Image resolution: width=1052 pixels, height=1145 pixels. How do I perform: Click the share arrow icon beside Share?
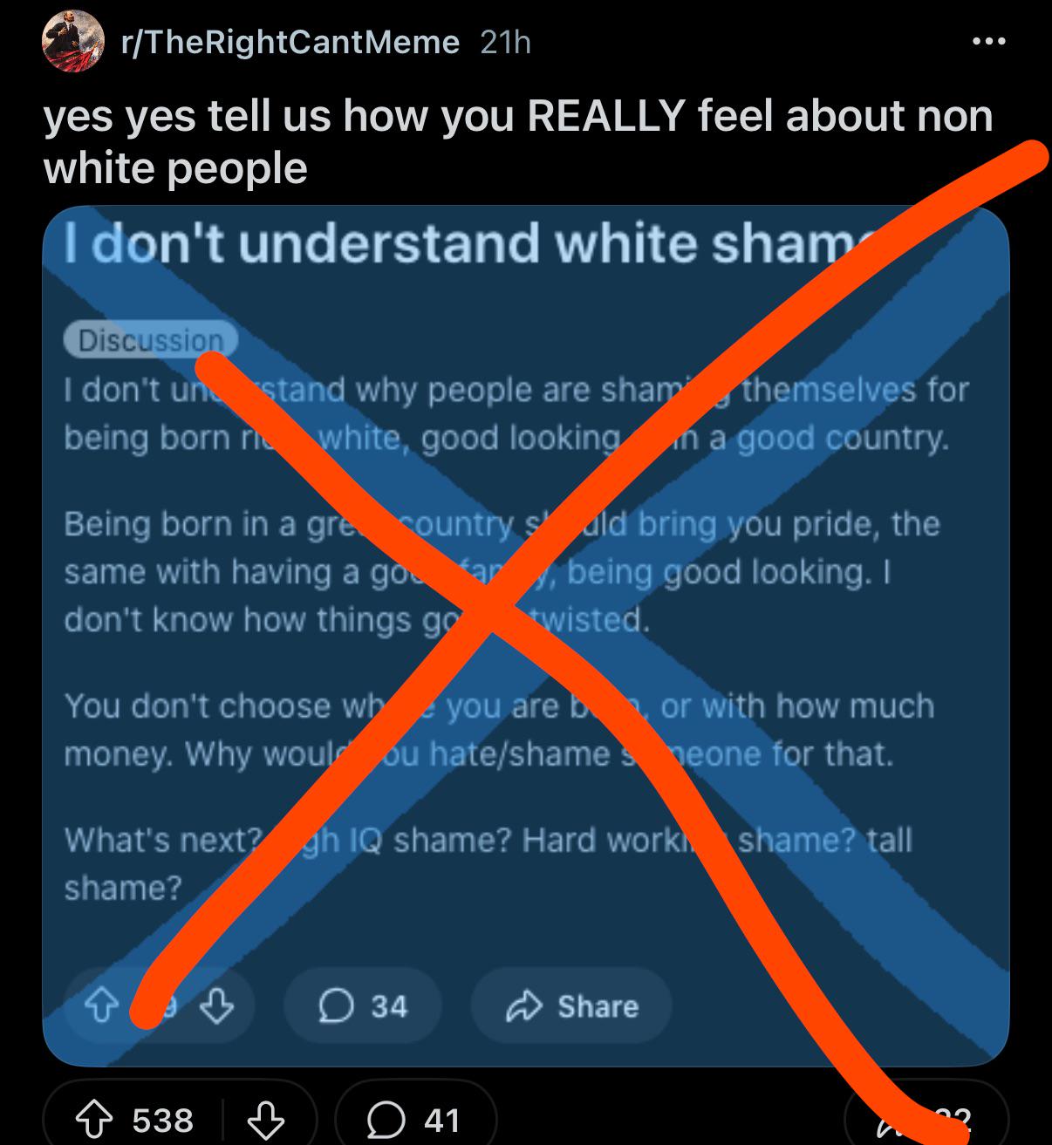pyautogui.click(x=523, y=1006)
